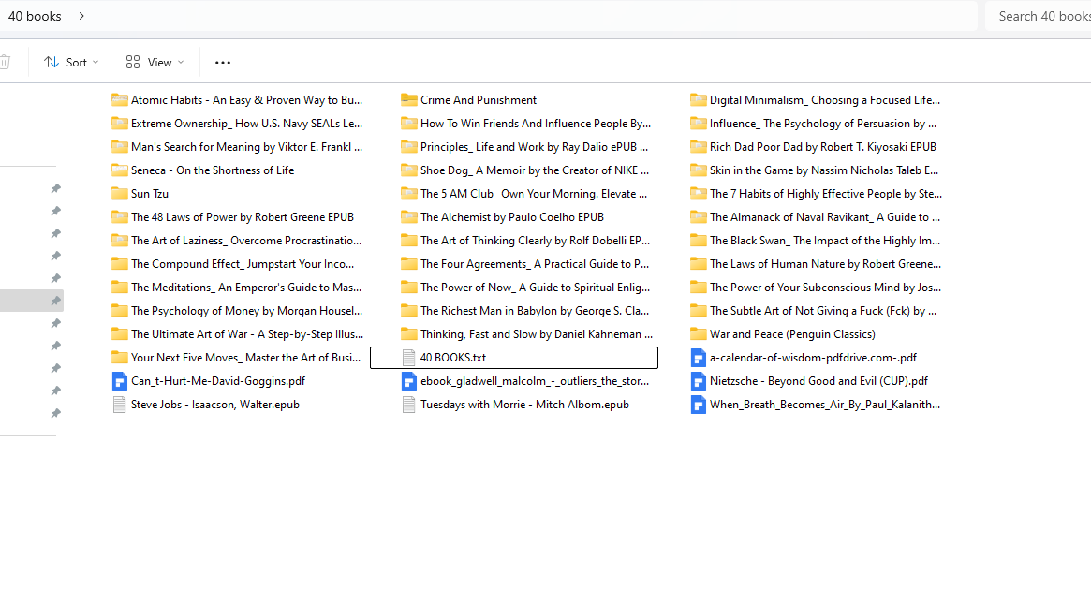Select the a-calendar-of-wisdom PDF file icon
The image size is (1091, 590).
coord(699,358)
